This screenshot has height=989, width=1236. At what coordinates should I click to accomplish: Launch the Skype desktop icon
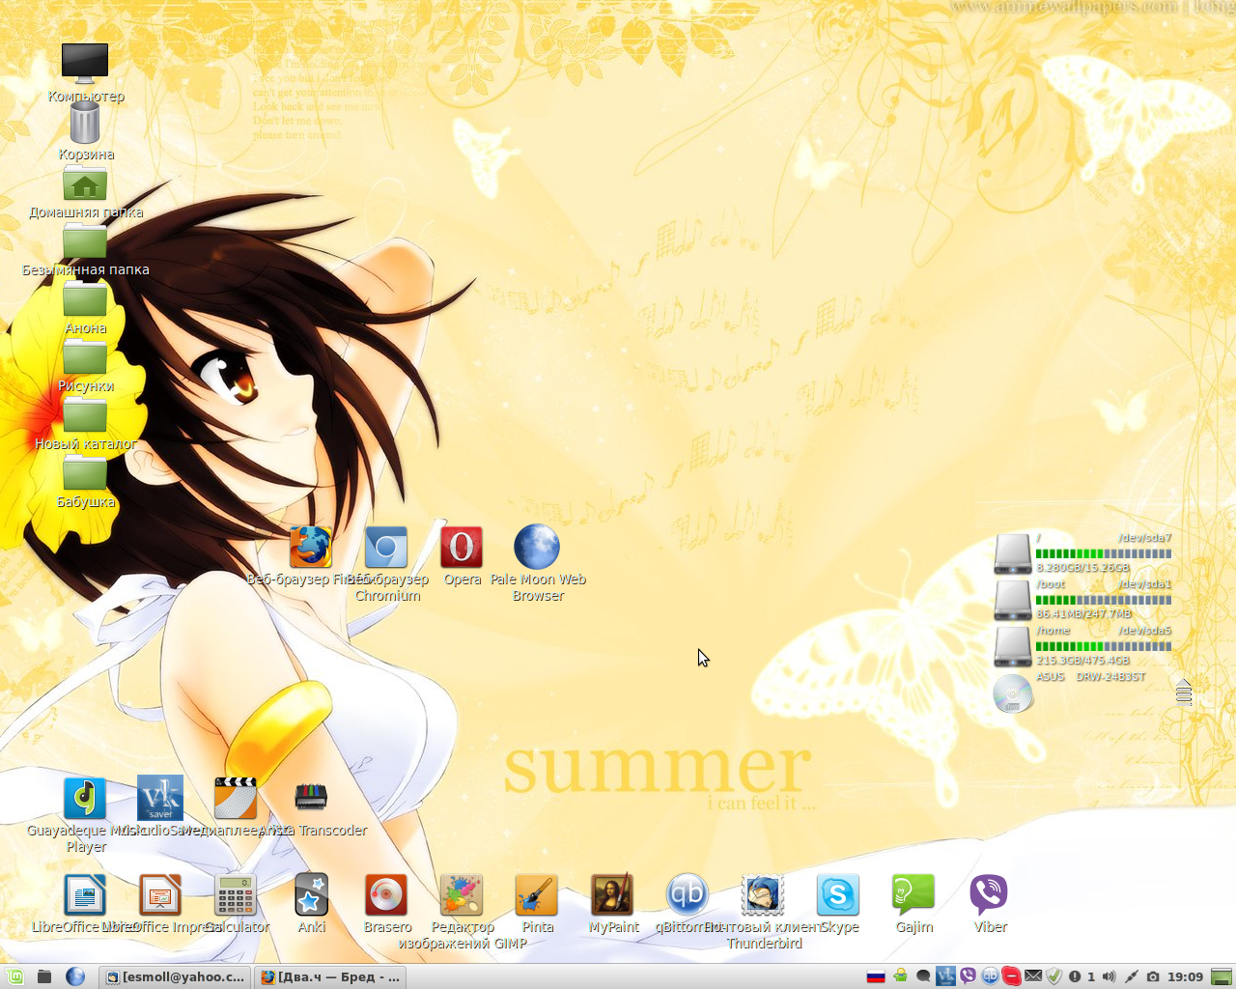(x=838, y=895)
